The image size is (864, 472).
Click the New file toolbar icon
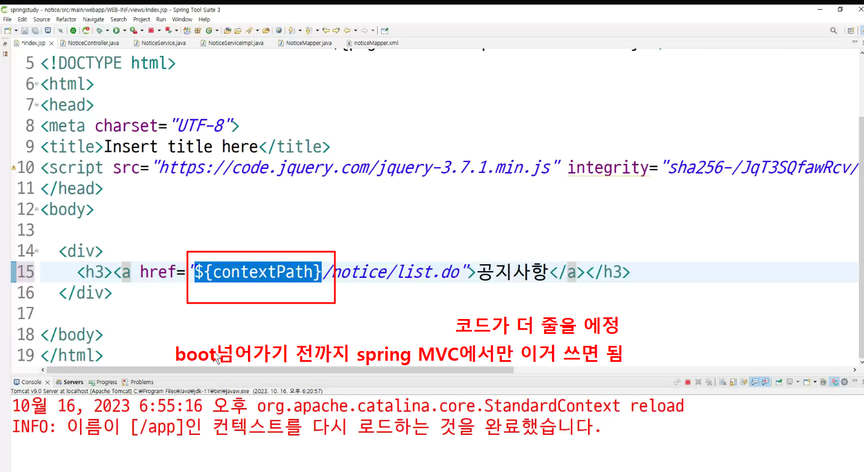point(8,31)
